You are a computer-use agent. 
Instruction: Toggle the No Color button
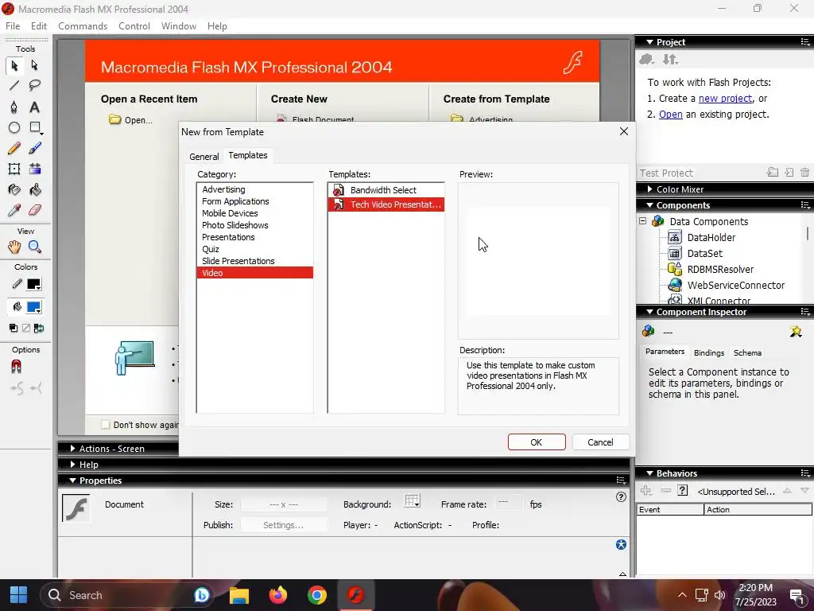26,329
